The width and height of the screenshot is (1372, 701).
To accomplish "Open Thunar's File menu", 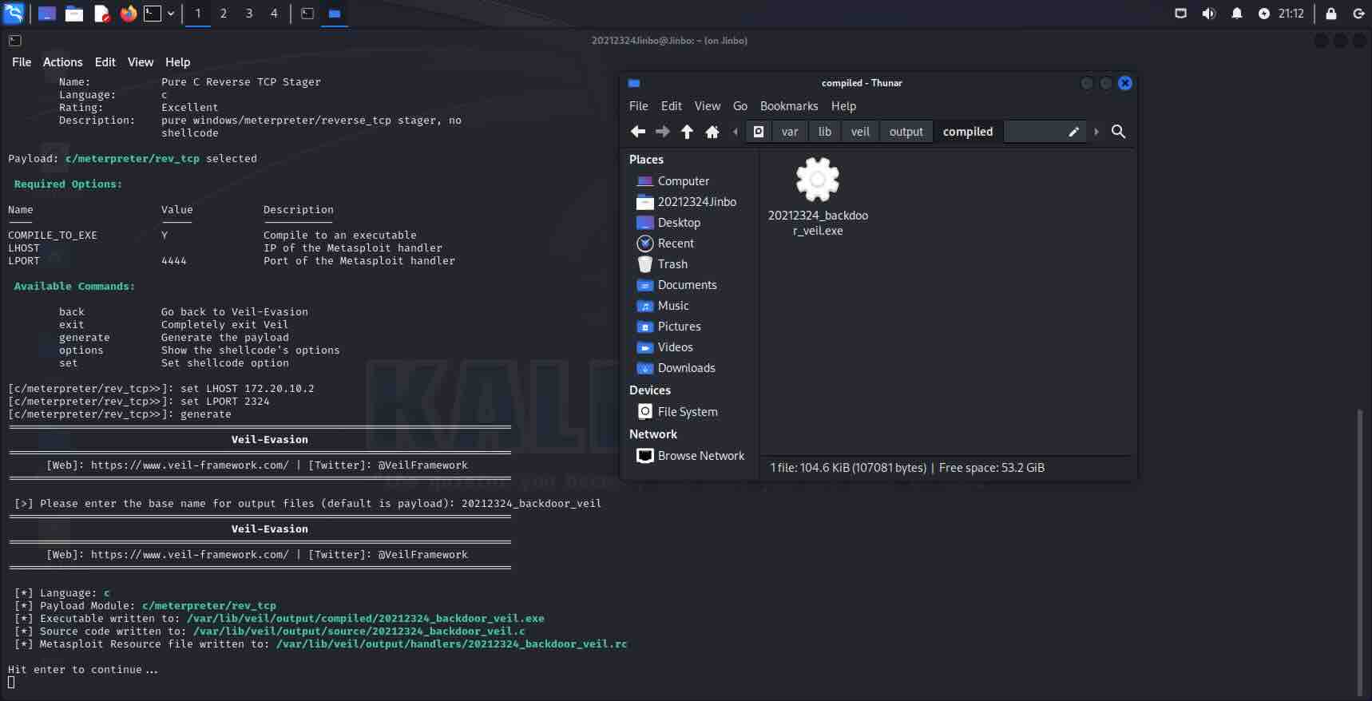I will point(638,106).
